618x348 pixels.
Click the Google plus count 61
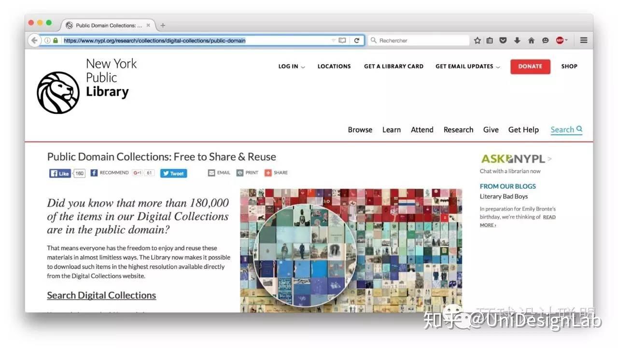tap(149, 173)
